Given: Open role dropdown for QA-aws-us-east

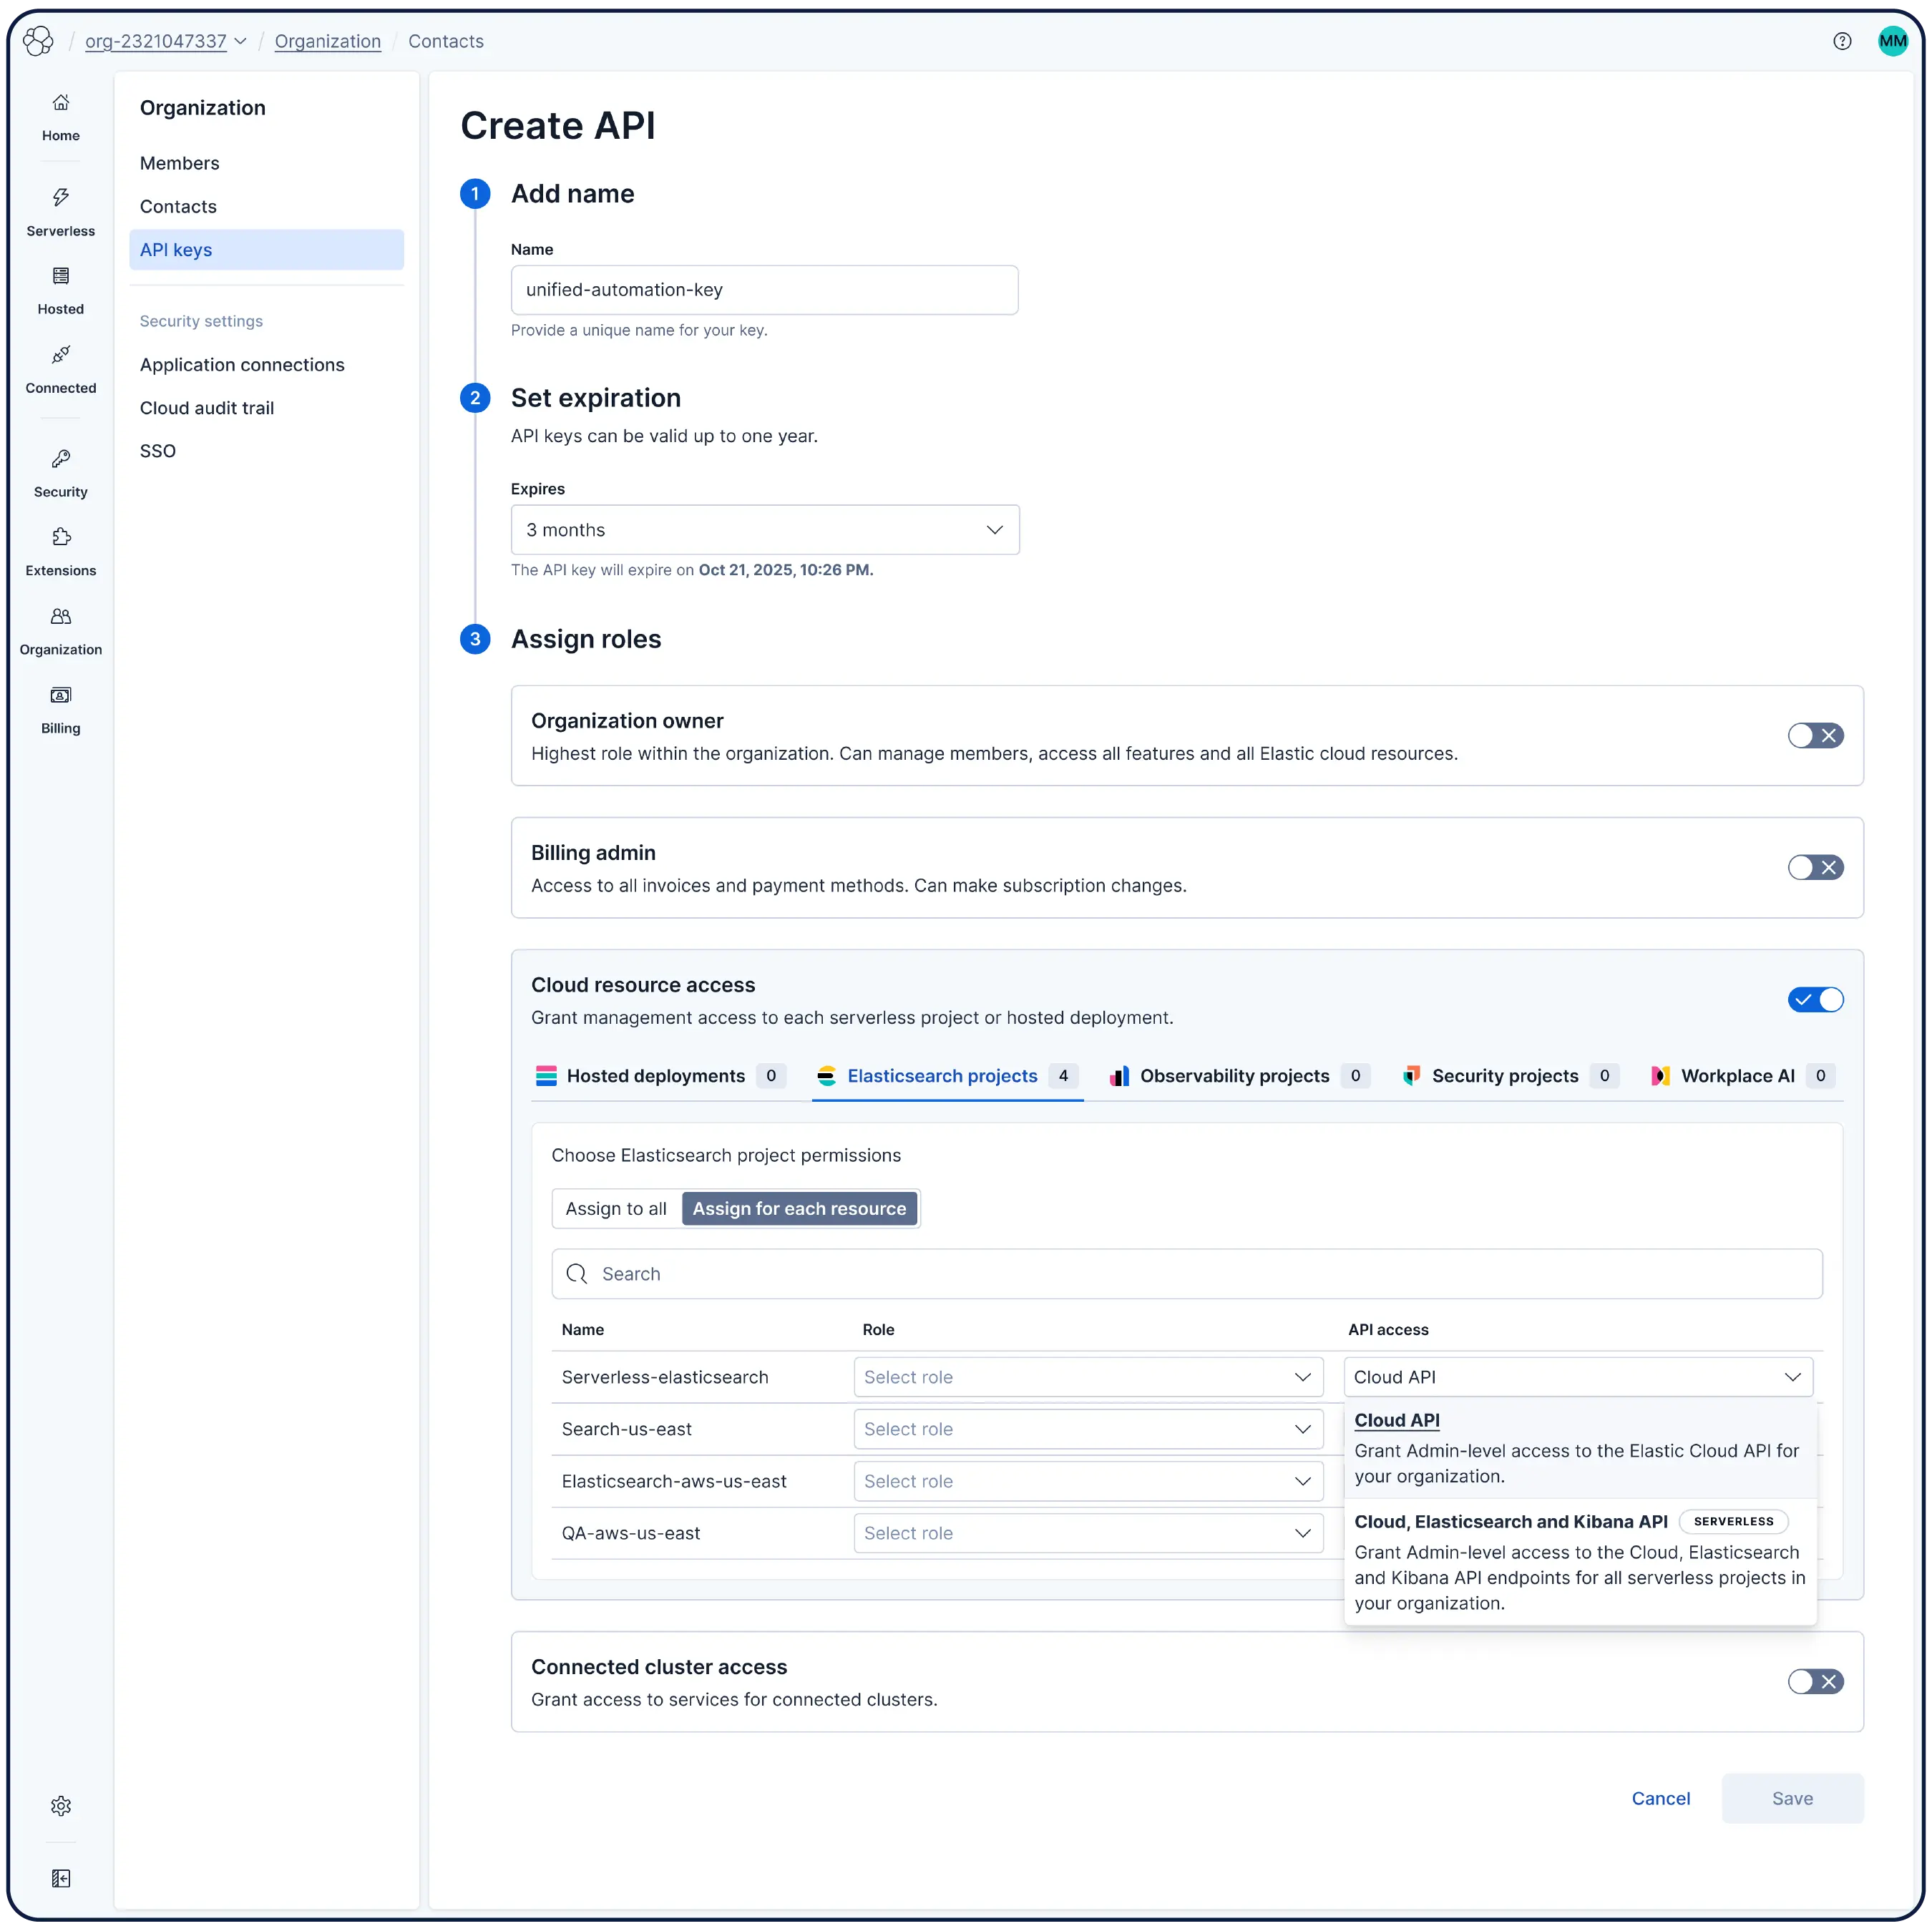Looking at the screenshot, I should [1088, 1533].
